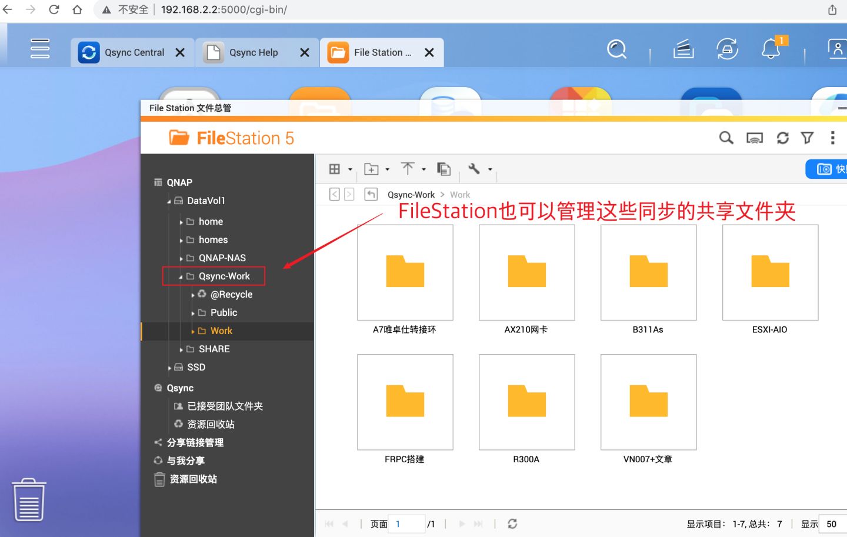Open the remote mount network drive icon
The image size is (847, 537).
click(754, 138)
